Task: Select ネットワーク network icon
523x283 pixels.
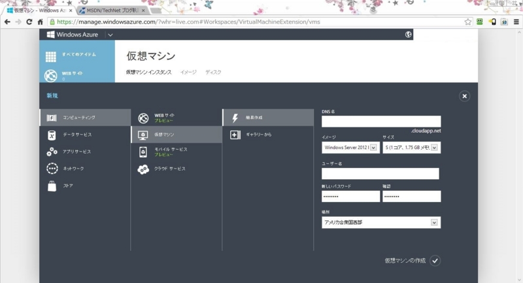Action: (x=52, y=169)
